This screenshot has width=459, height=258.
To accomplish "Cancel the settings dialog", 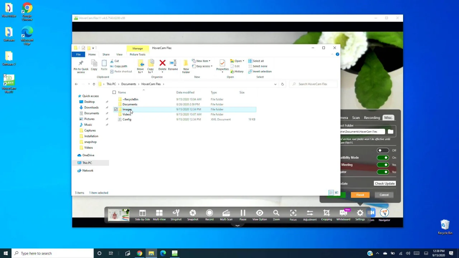I will [x=384, y=195].
